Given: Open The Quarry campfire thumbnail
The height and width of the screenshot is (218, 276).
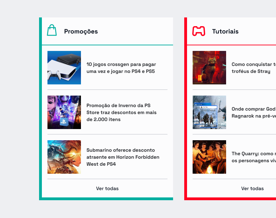Looking at the screenshot, I should point(209,157).
